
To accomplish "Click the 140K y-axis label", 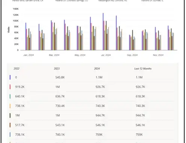I will point(16,9).
